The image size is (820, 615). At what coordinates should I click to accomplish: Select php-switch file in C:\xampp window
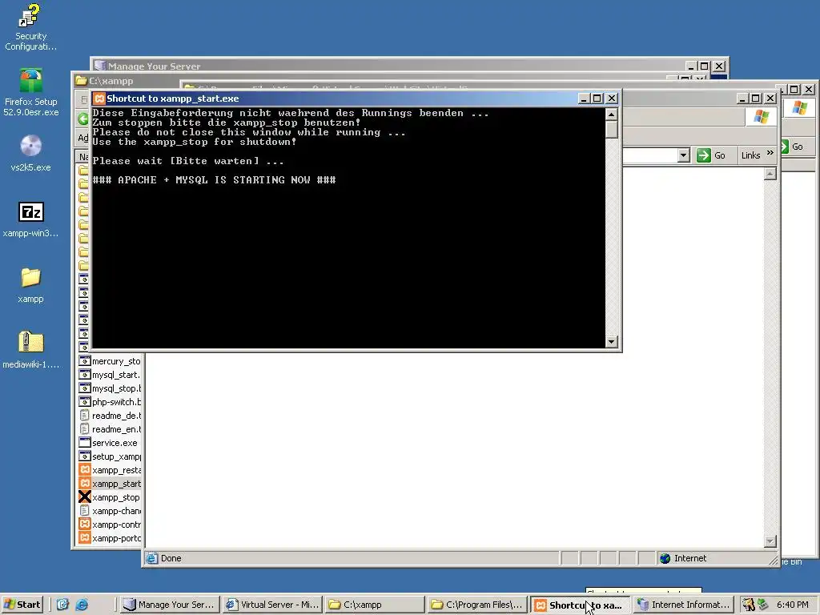110,402
